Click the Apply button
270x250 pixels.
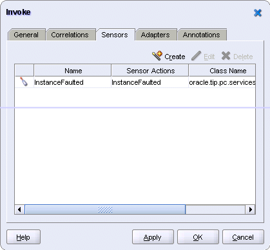[x=153, y=237]
